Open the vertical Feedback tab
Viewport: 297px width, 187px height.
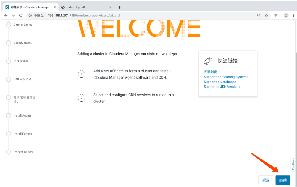point(293,164)
